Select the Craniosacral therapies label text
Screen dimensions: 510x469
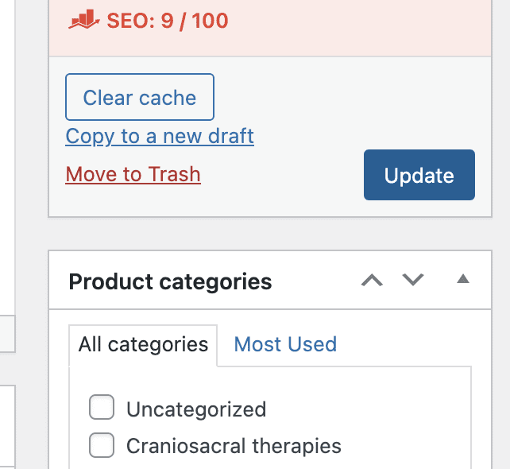tap(234, 446)
